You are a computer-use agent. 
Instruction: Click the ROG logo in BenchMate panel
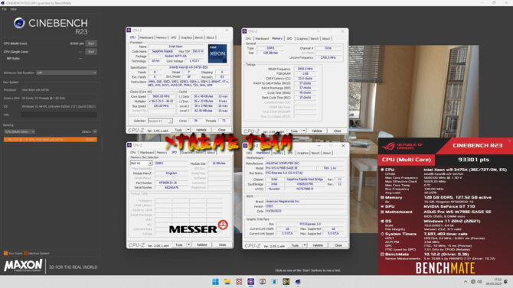388,146
